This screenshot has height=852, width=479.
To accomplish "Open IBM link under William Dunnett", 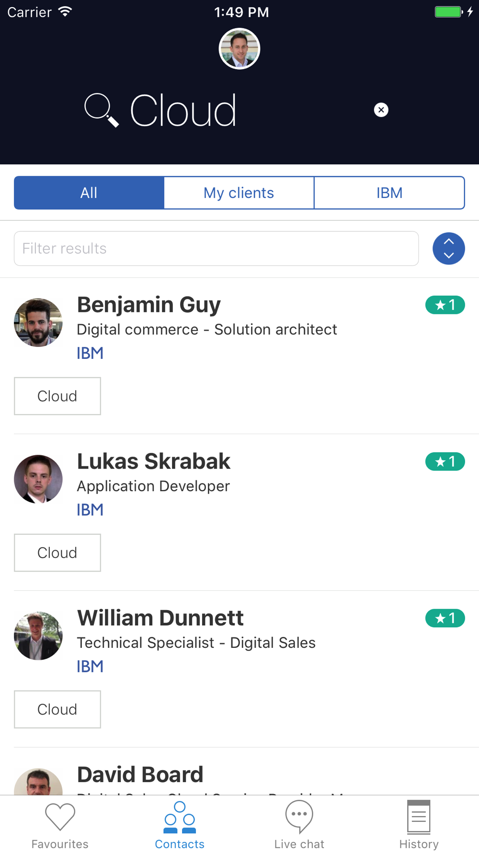I will (90, 667).
